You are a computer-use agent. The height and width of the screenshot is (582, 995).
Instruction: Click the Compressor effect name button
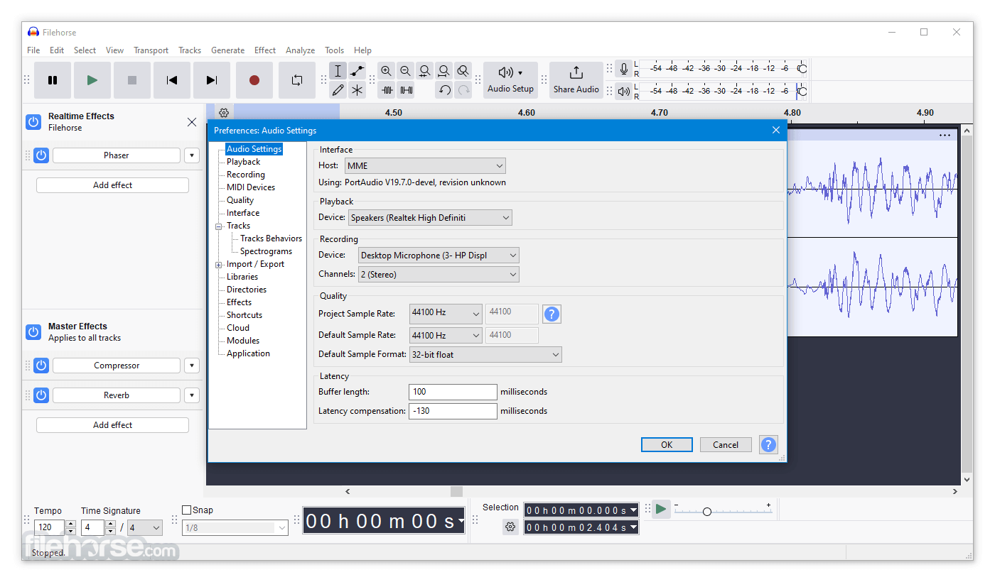[117, 366]
